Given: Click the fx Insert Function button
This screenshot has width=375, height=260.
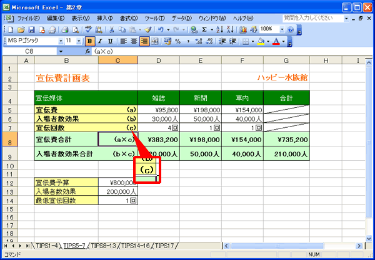Looking at the screenshot, I should (87, 51).
